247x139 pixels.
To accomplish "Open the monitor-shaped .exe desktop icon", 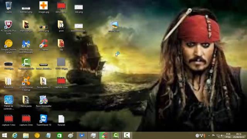I will [114, 27].
